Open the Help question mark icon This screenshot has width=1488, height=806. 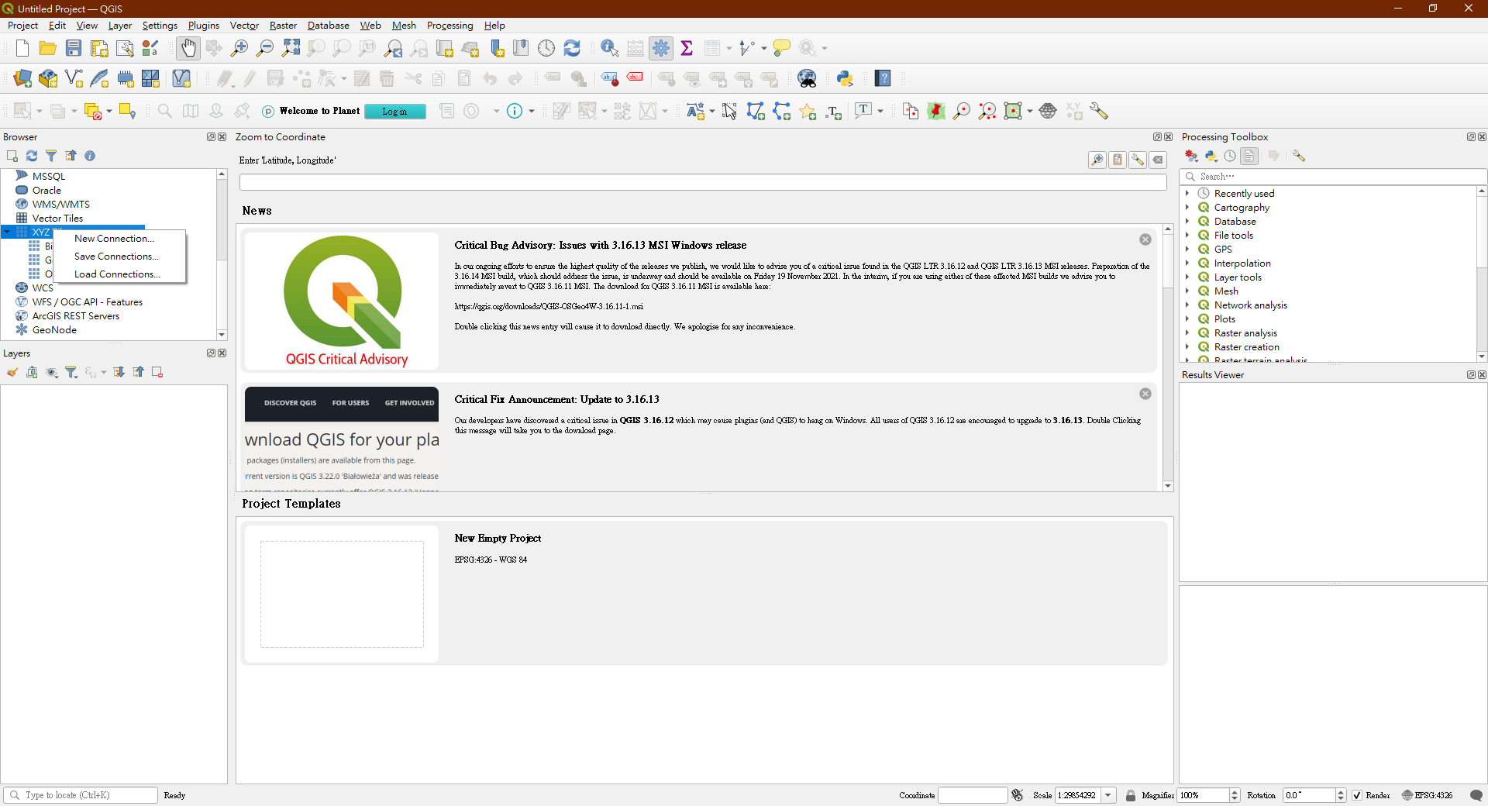[x=883, y=78]
